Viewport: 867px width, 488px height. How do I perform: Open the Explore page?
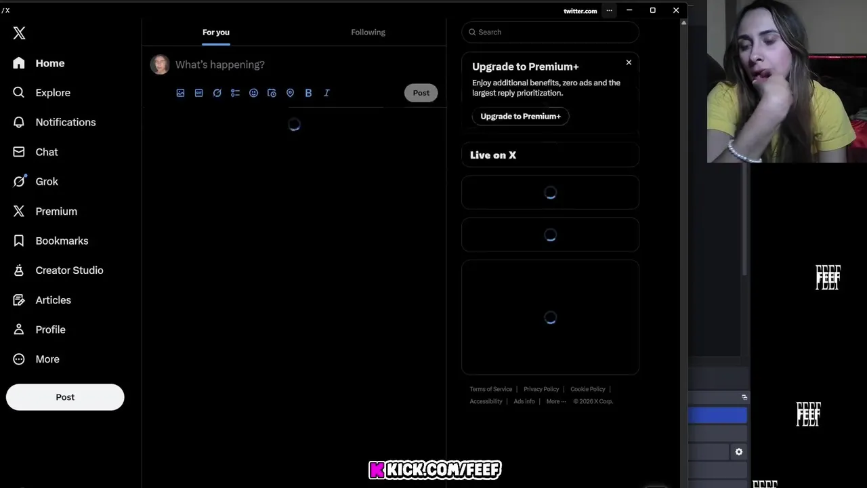(x=41, y=93)
